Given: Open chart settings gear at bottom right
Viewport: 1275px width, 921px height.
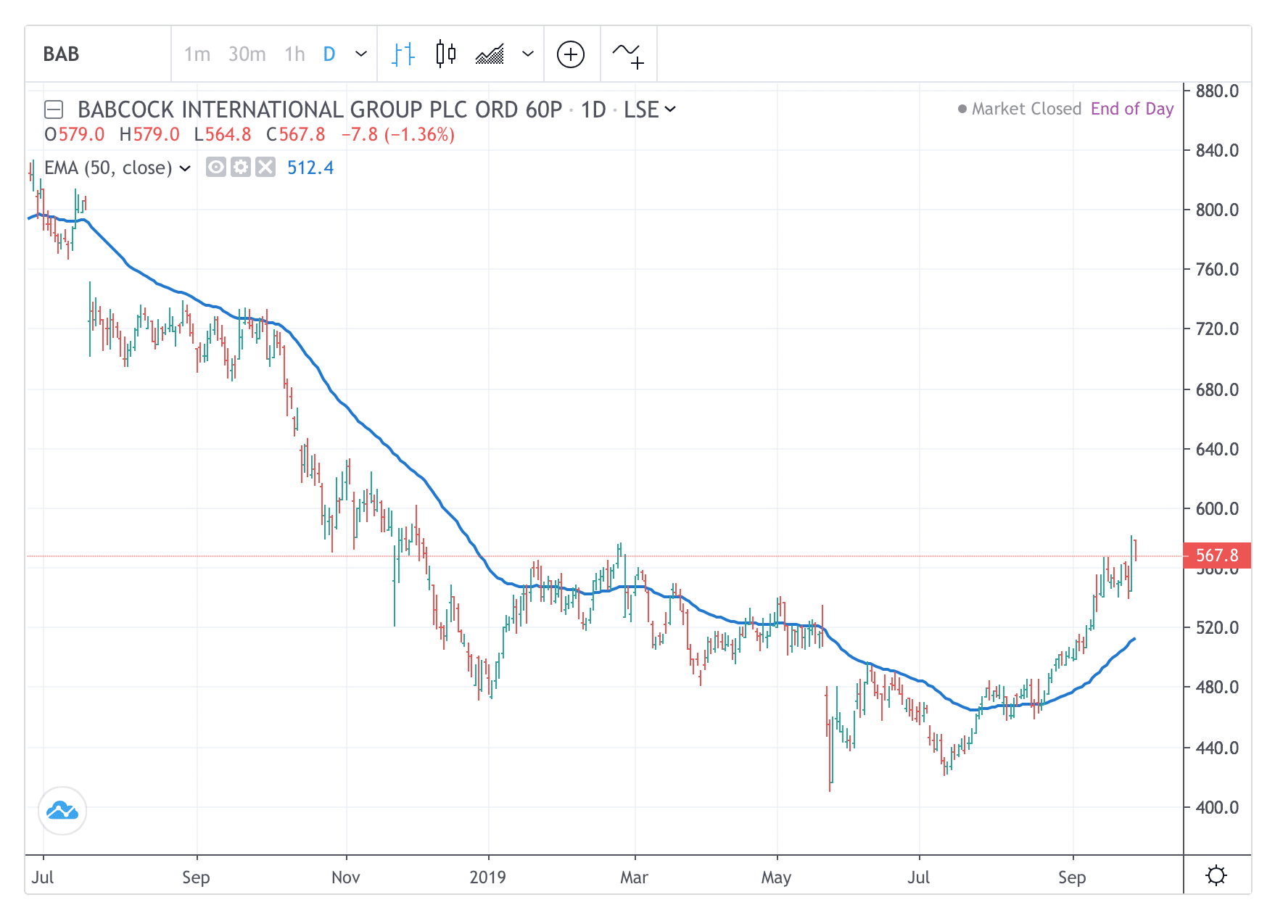Looking at the screenshot, I should point(1216,876).
